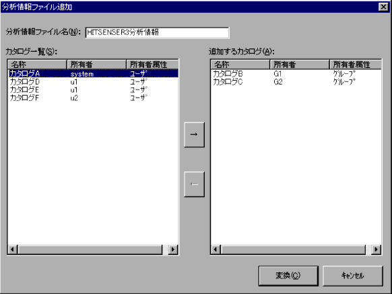Click the 変換(C) button
The height and width of the screenshot is (294, 392).
point(288,276)
